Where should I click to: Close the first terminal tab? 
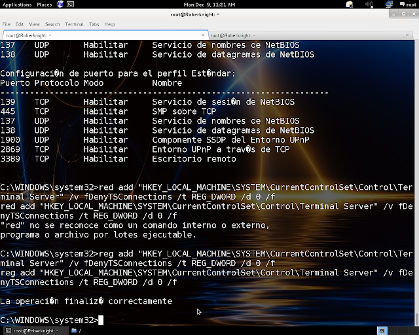click(x=203, y=35)
